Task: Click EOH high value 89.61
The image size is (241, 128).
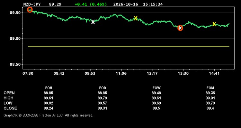Action: [x=49, y=98]
